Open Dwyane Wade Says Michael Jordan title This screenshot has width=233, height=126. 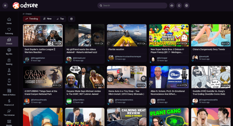click(84, 93)
